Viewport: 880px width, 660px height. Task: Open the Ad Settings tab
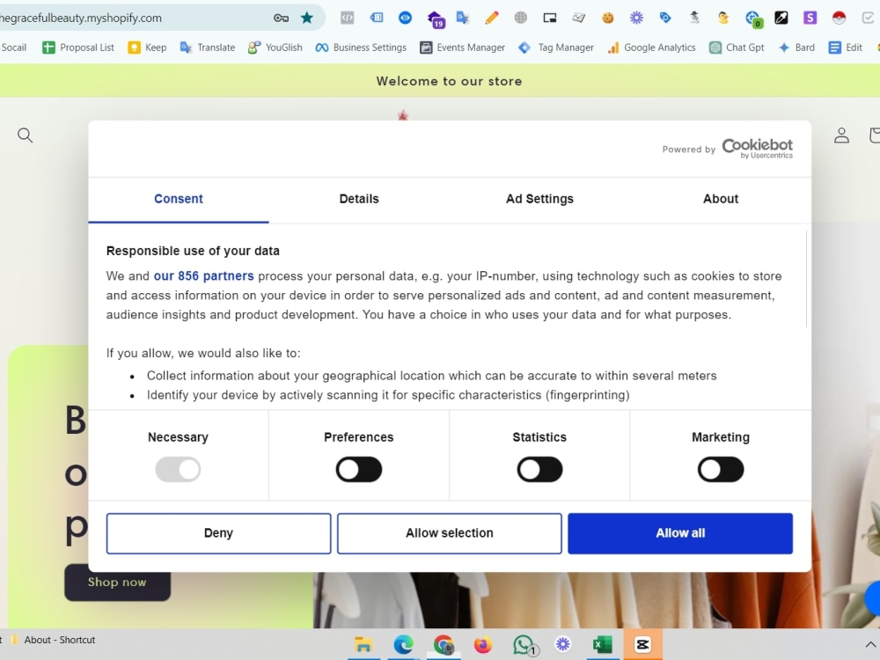(x=539, y=199)
